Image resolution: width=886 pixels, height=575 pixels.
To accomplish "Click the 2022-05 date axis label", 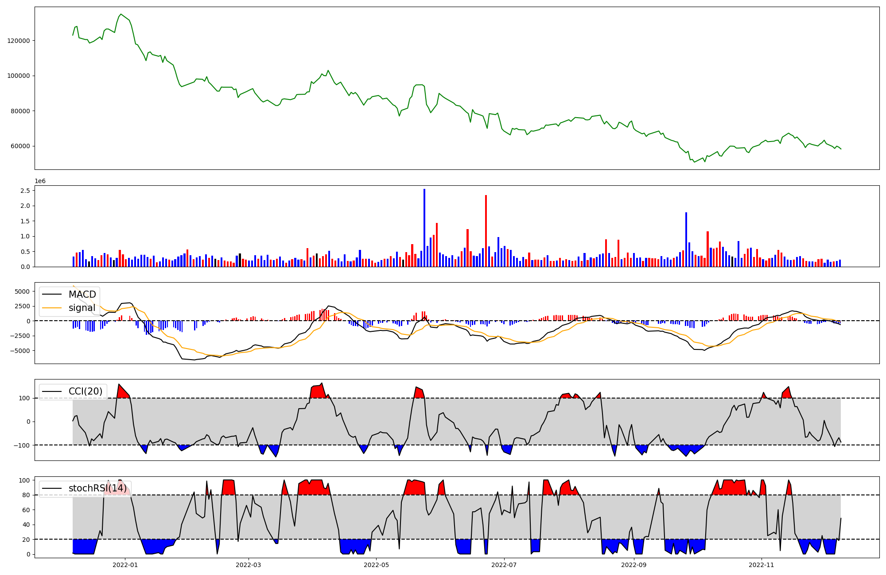I will 376,565.
